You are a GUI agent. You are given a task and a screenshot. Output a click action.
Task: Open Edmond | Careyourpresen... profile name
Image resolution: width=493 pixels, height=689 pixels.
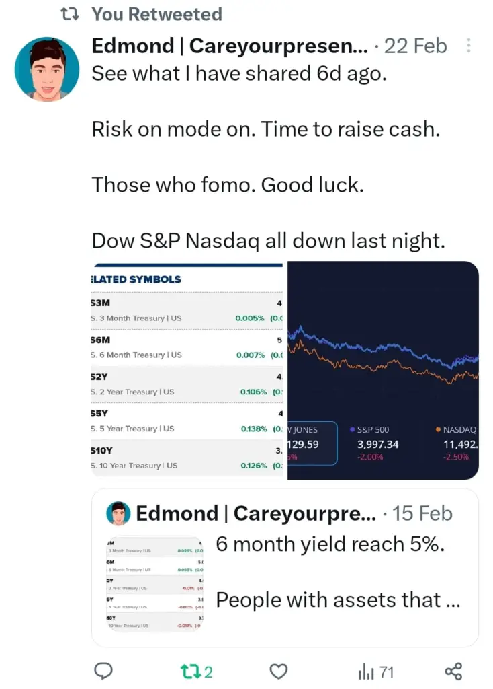click(x=230, y=46)
